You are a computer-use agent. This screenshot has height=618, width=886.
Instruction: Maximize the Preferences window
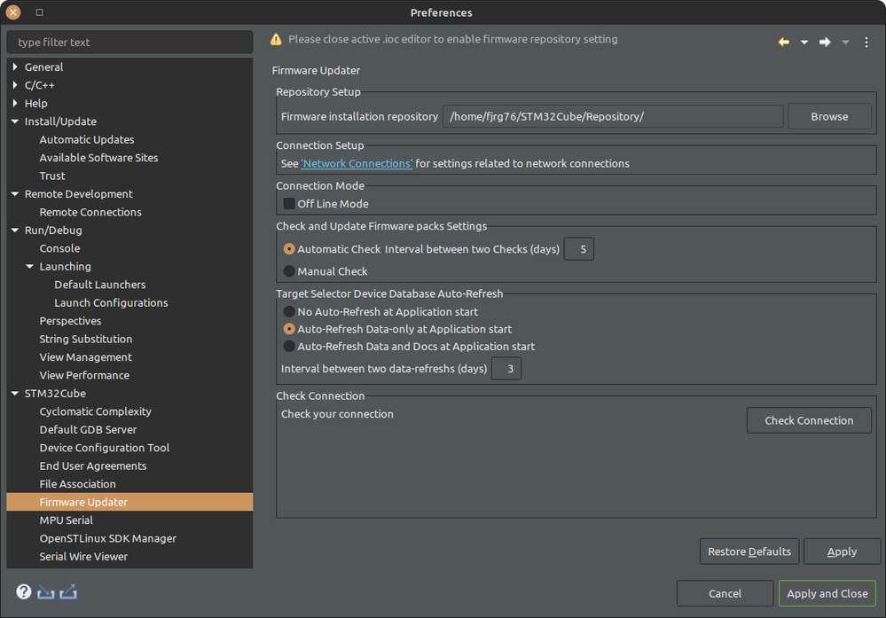pyautogui.click(x=39, y=12)
